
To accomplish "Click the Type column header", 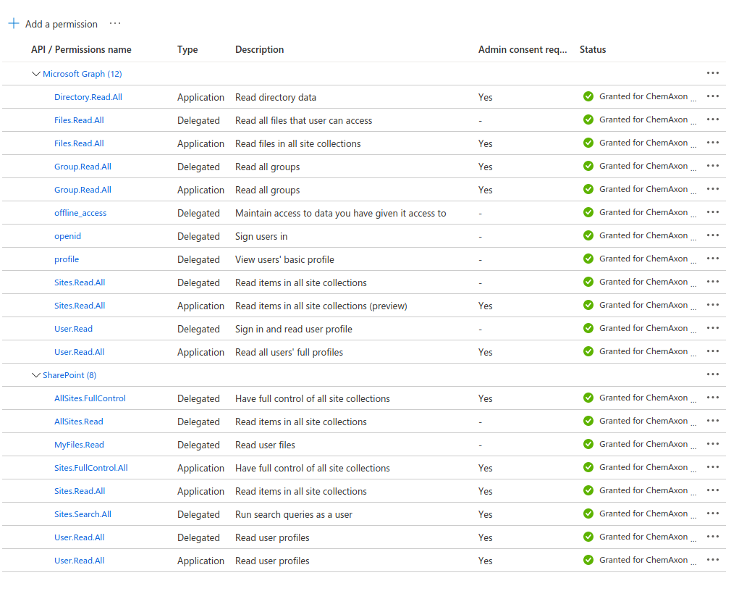I will coord(187,50).
